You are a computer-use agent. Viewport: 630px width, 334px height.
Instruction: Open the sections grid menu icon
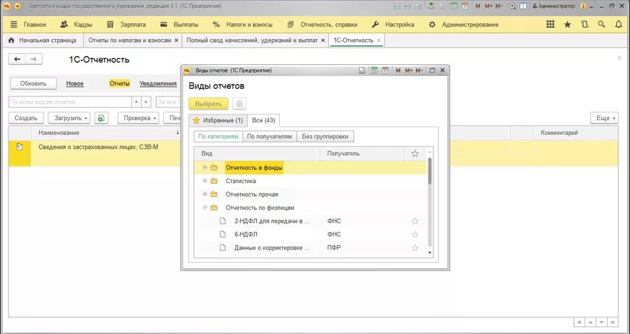[550, 24]
